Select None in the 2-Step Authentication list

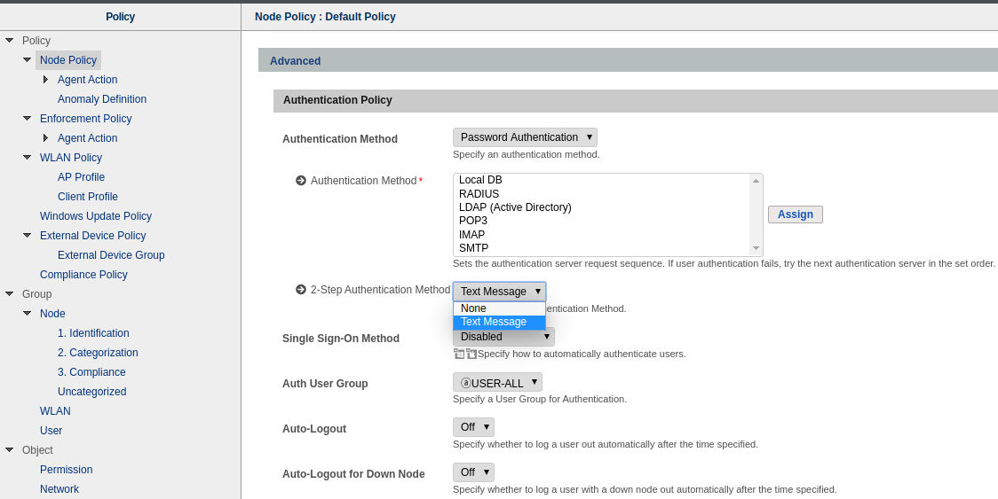coord(474,308)
